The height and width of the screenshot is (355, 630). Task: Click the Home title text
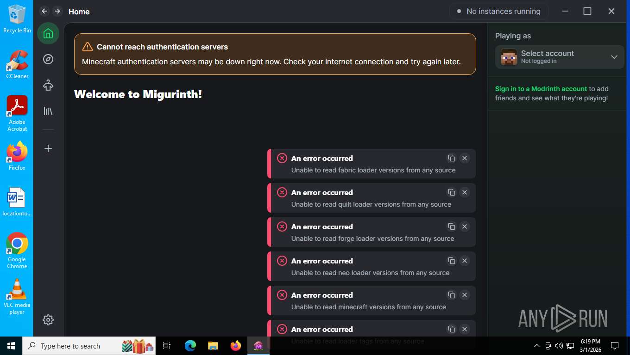[x=79, y=12]
